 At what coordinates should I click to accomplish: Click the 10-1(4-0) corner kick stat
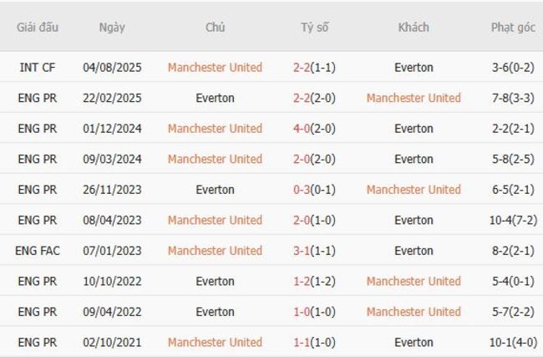pos(513,342)
